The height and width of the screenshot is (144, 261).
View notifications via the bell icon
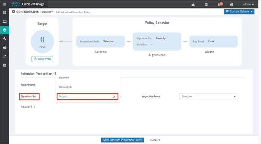pyautogui.click(x=220, y=4)
